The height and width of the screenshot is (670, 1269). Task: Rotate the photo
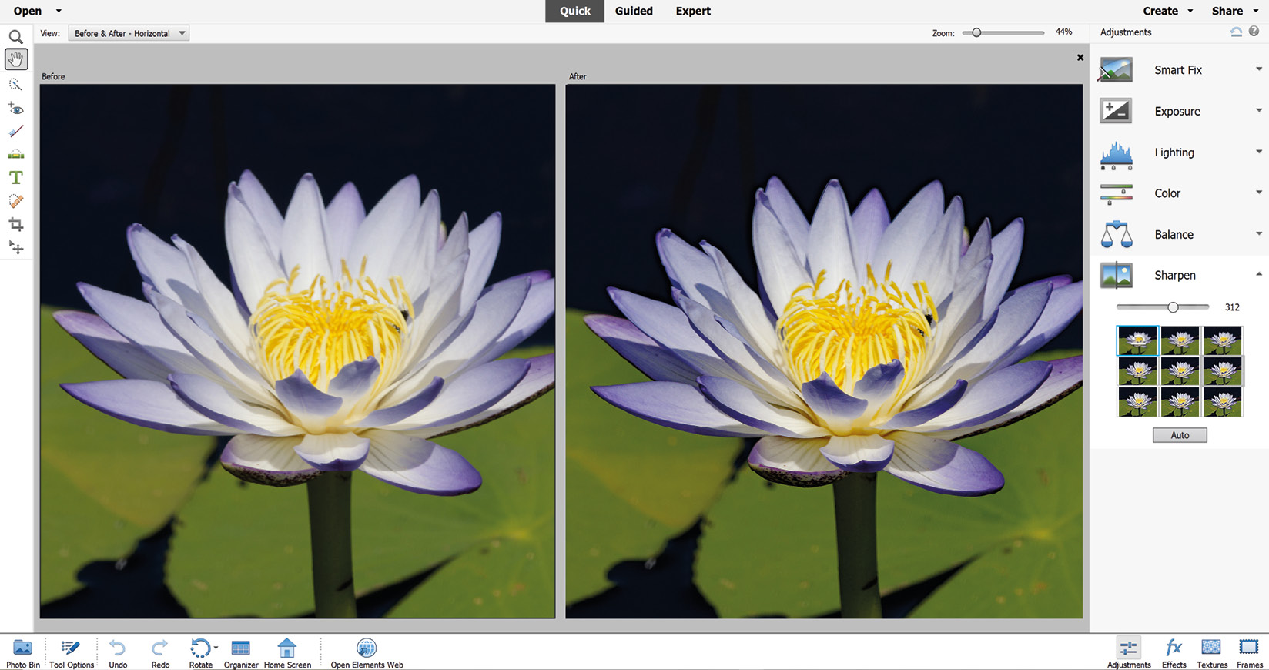[x=200, y=653]
